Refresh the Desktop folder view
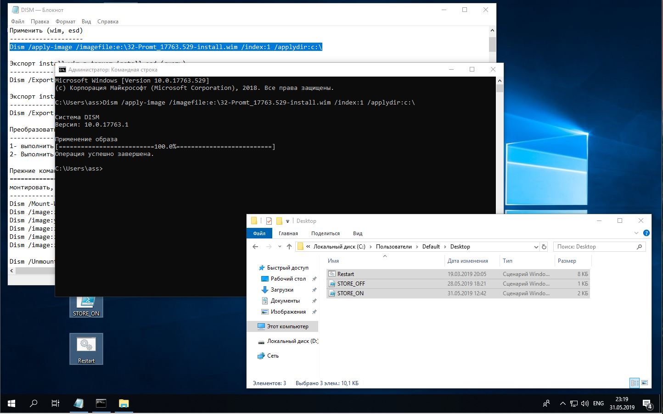Viewport: 663px width, 414px height. pos(544,247)
